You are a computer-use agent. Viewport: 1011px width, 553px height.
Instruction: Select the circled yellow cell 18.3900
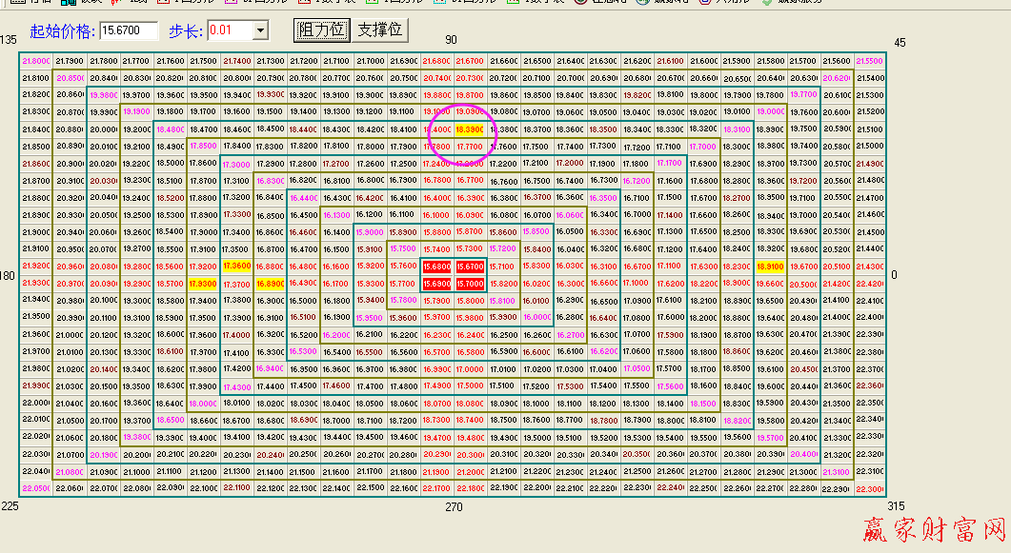pos(470,129)
